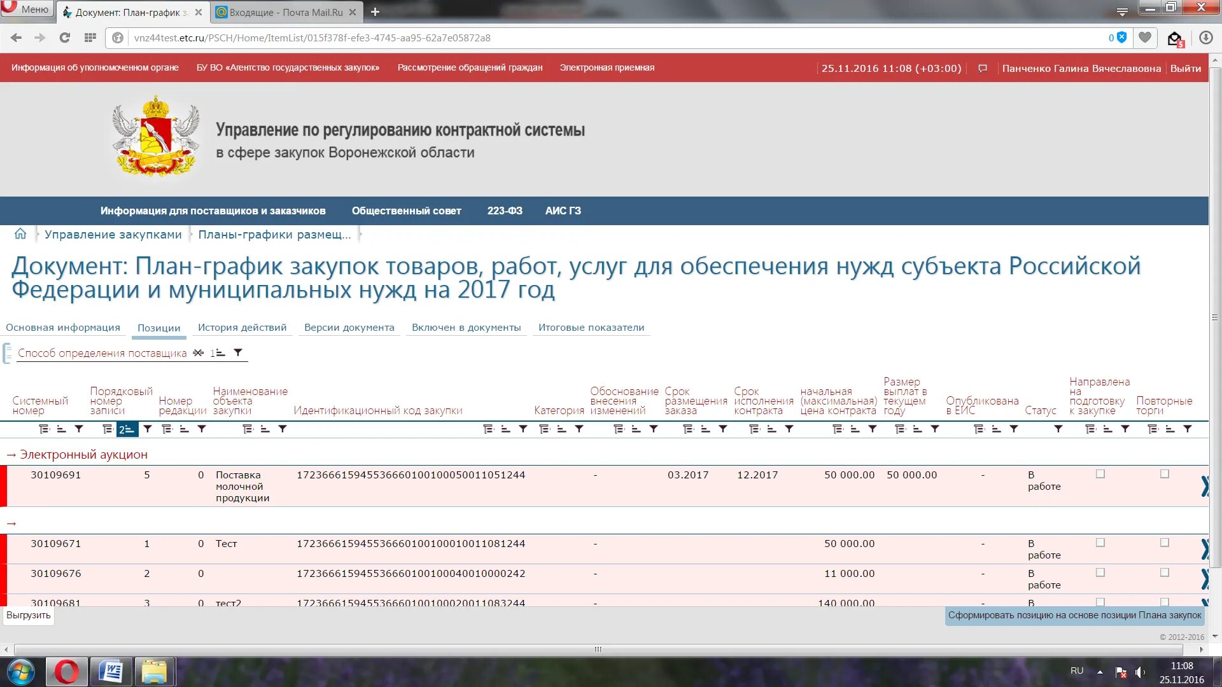The height and width of the screenshot is (687, 1222).
Task: Click the home breadcrumb icon
Action: click(20, 234)
